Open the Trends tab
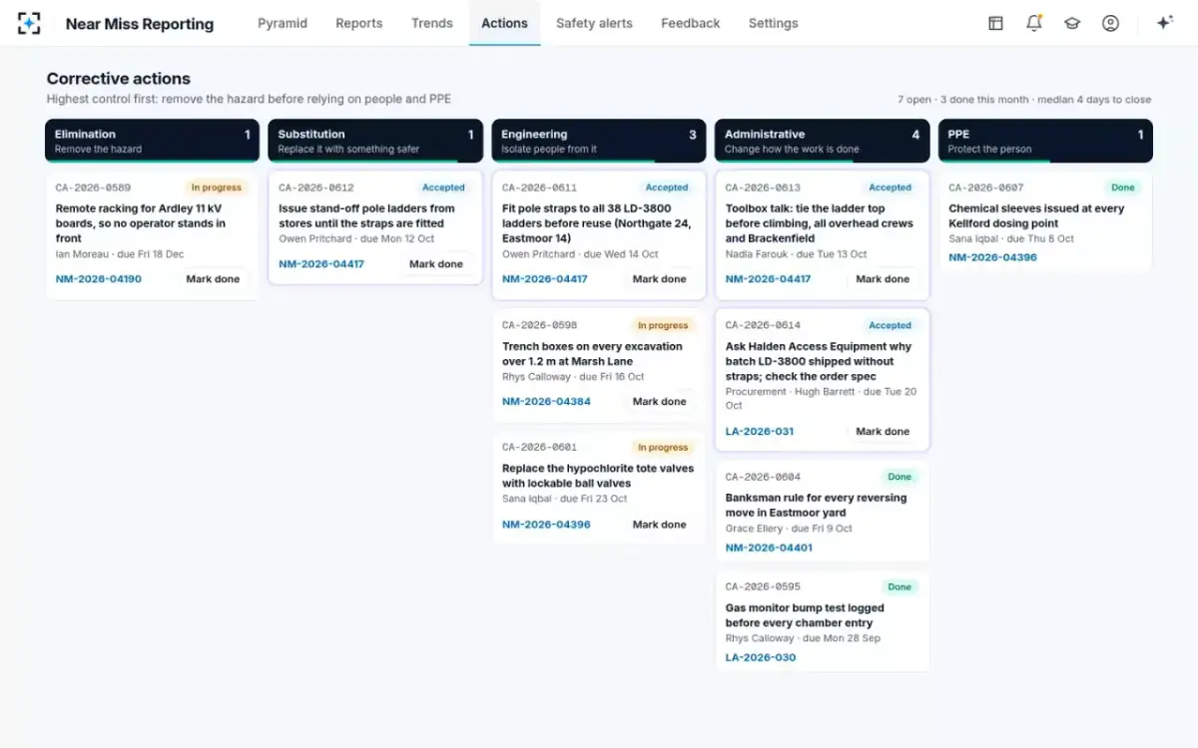The width and height of the screenshot is (1198, 748). coord(432,23)
